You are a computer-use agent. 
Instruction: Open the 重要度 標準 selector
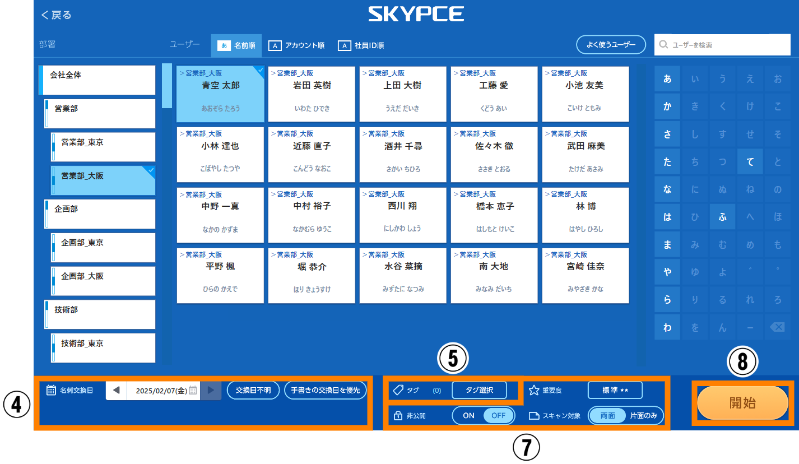pyautogui.click(x=615, y=390)
